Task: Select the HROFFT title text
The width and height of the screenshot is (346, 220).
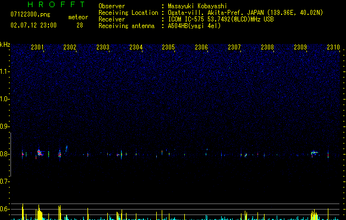Action: coord(56,4)
